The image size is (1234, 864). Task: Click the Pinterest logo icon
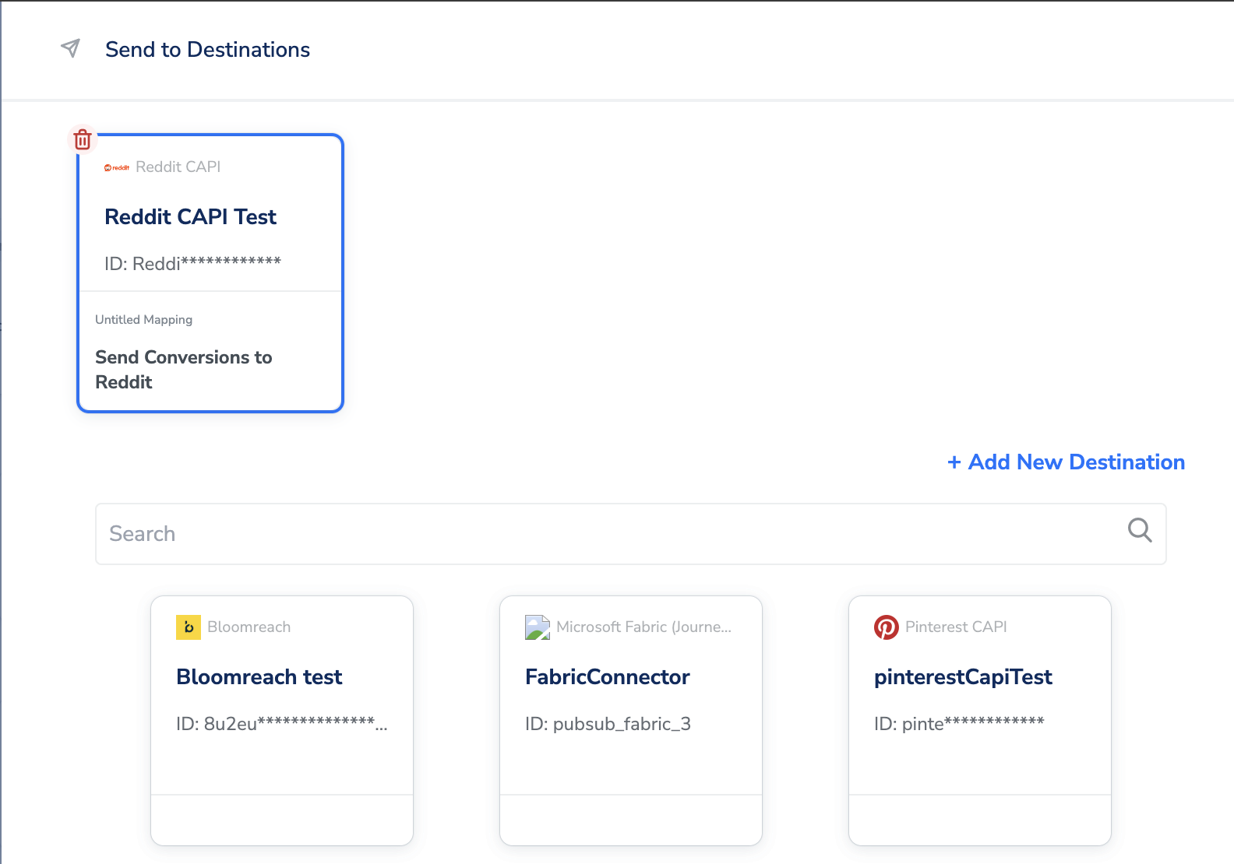(x=887, y=627)
